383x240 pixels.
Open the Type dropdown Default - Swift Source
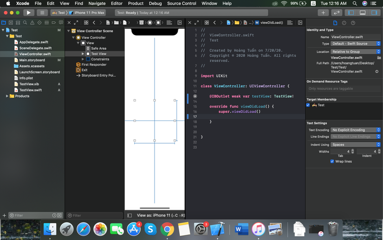pyautogui.click(x=356, y=44)
